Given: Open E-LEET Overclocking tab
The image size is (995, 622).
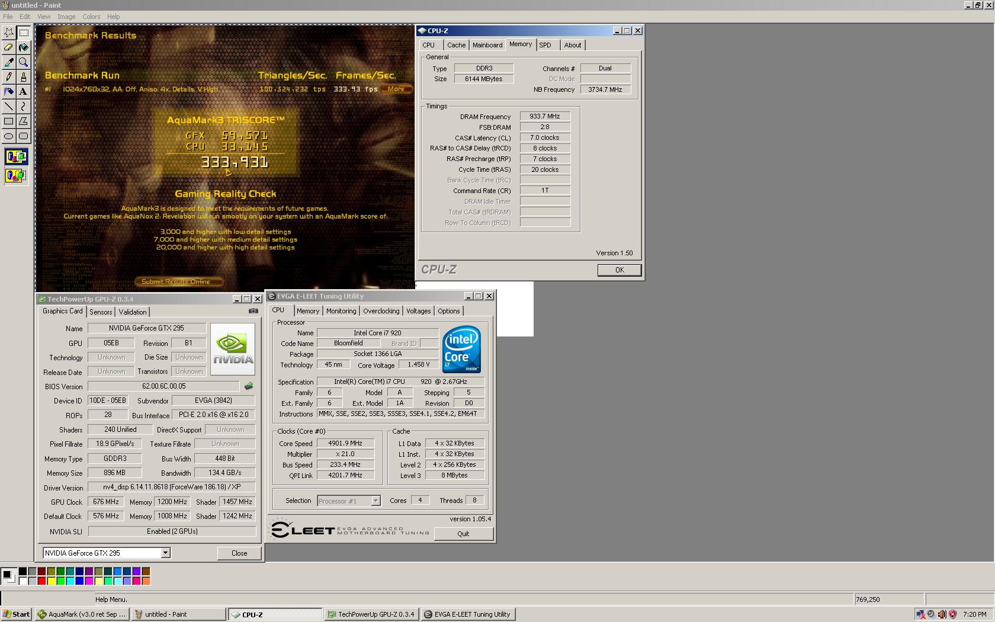Looking at the screenshot, I should pos(381,311).
